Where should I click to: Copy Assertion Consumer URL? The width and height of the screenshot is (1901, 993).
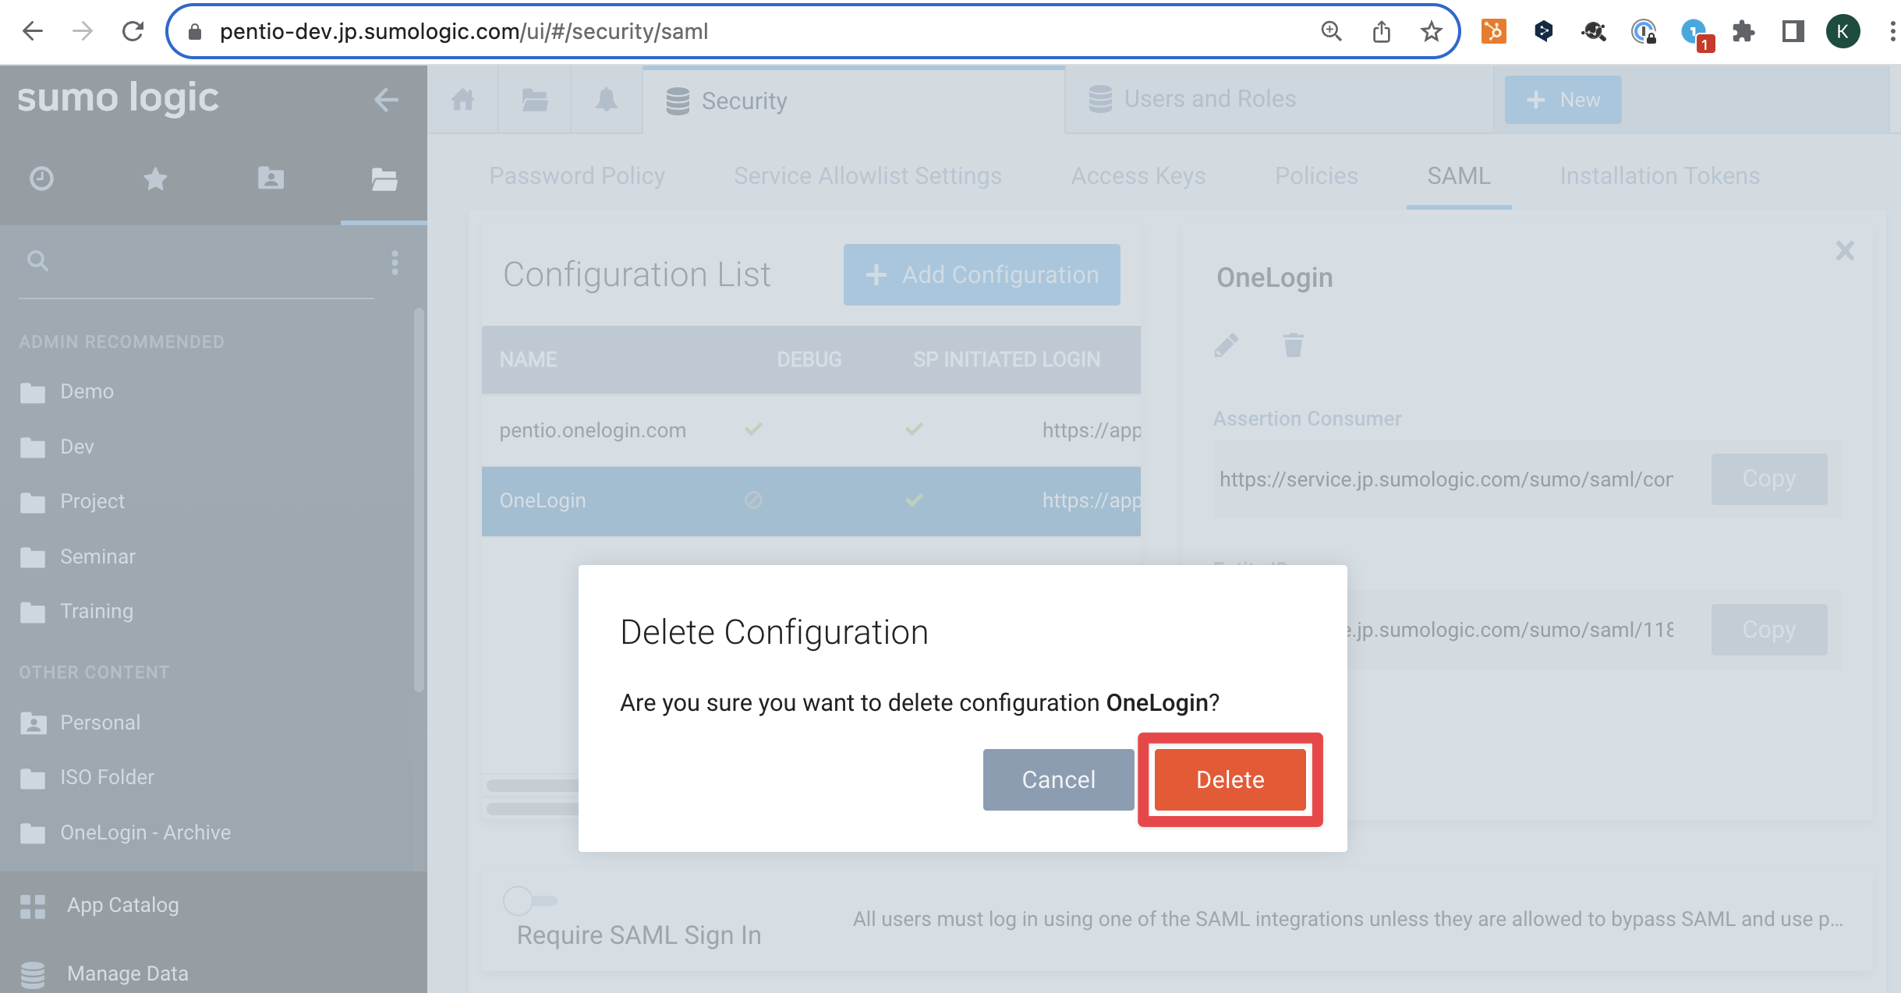click(x=1769, y=479)
